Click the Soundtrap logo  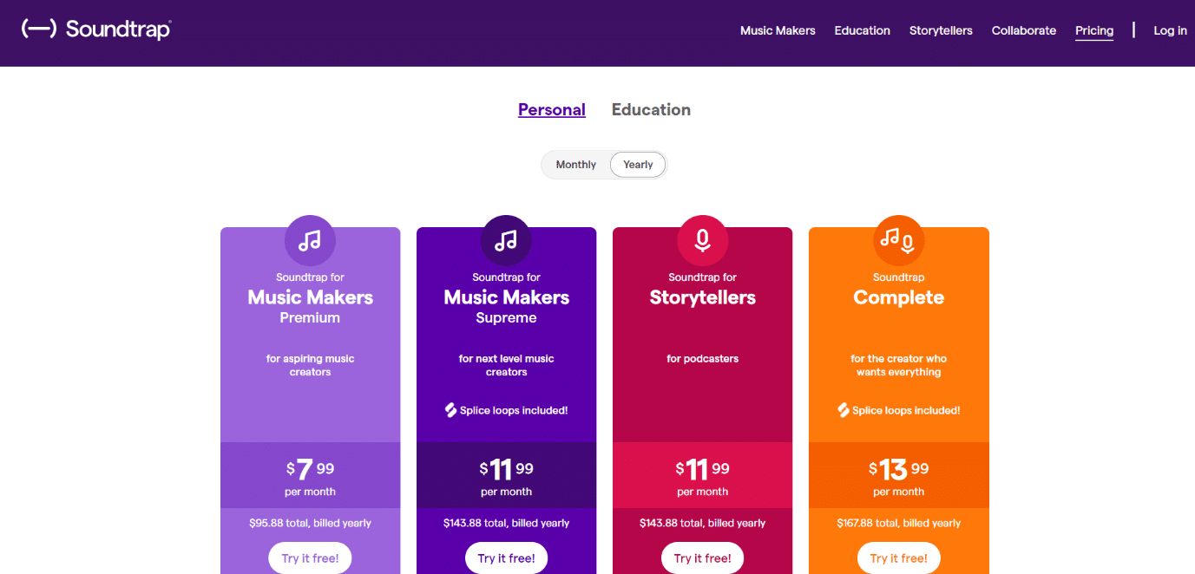tap(96, 29)
